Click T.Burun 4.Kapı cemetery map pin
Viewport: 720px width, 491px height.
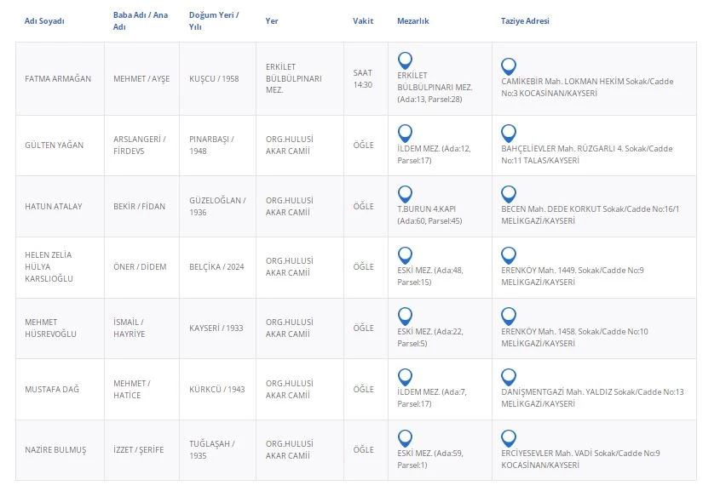[405, 194]
